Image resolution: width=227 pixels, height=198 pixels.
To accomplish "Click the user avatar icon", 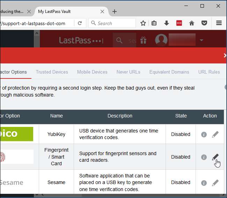I will (x=161, y=40).
